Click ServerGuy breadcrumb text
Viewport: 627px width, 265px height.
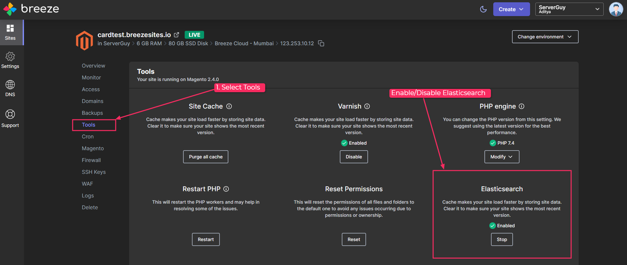coord(117,43)
